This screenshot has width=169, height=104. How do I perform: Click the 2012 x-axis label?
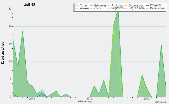pyautogui.click(x=90, y=98)
